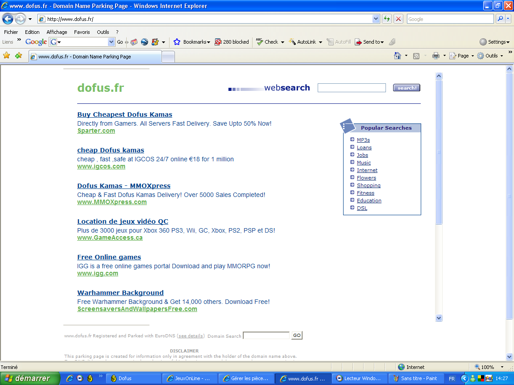Open the Warhammer Background link
This screenshot has height=385, width=514.
pyautogui.click(x=120, y=293)
